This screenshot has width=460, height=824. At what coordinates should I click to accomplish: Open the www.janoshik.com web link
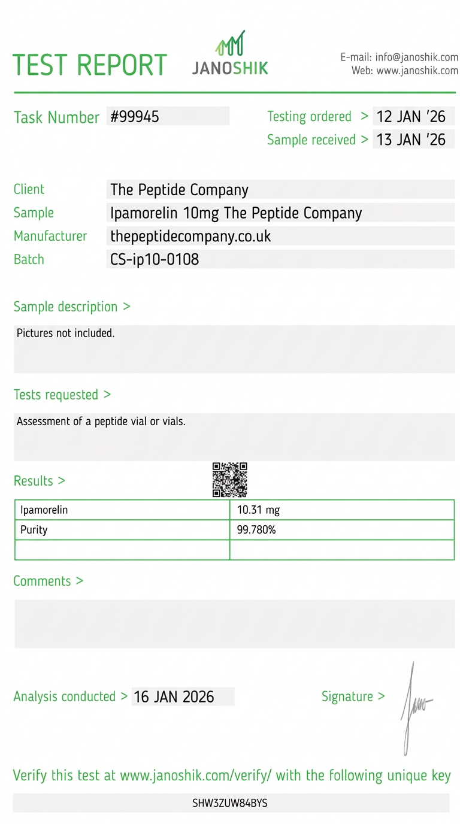417,71
